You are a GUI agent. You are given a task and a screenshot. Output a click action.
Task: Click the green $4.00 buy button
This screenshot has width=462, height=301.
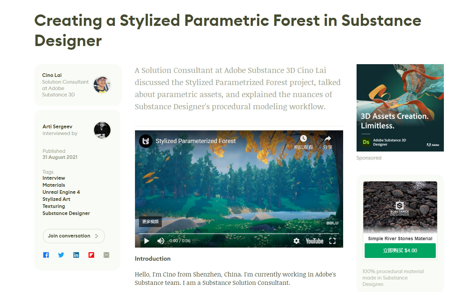coord(400,251)
